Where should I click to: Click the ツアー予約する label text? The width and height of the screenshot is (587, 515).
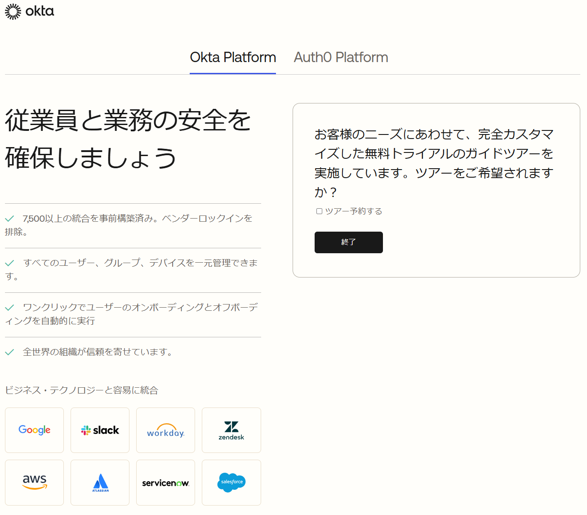(353, 211)
